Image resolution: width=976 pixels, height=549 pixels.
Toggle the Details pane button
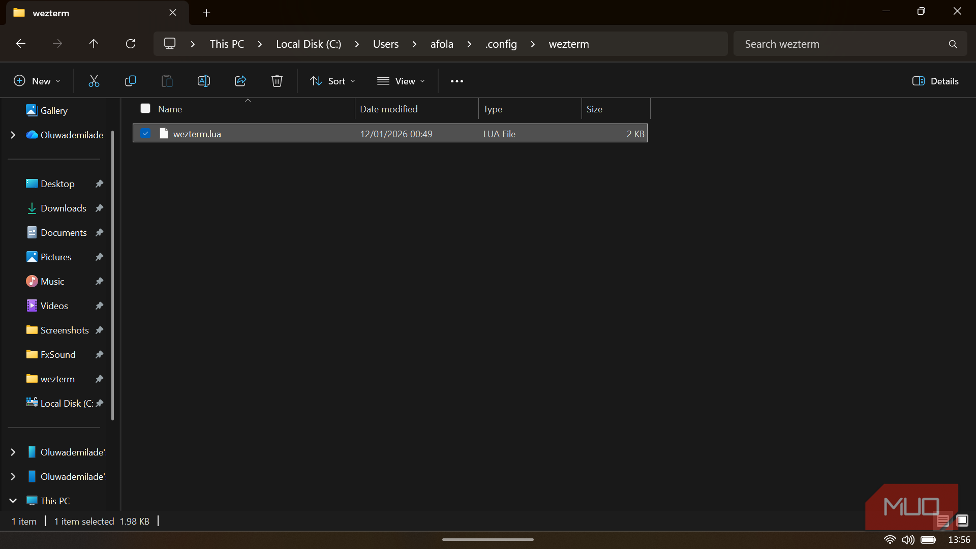936,81
